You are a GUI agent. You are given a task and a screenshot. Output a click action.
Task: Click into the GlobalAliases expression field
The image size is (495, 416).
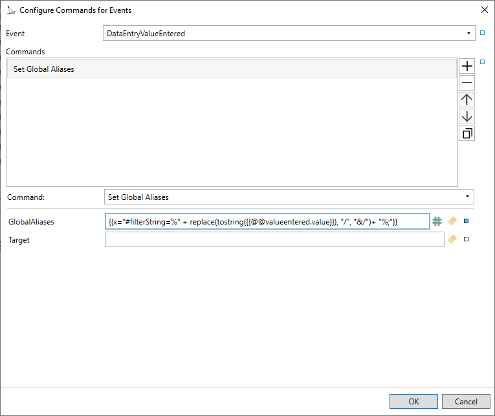(x=267, y=221)
